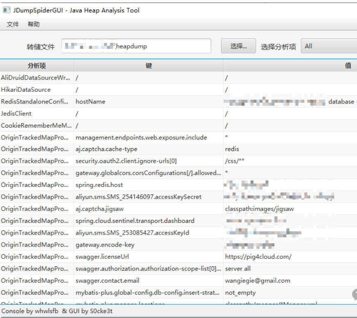The image size is (357, 318).
Task: Open the 帮助 menu
Action: pos(34,24)
